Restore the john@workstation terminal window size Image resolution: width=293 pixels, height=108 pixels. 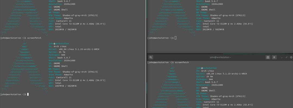point(286,57)
